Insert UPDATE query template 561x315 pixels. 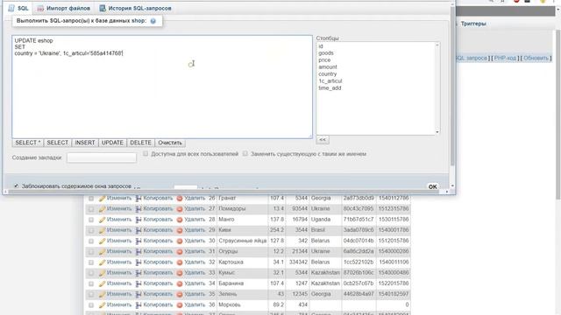112,143
